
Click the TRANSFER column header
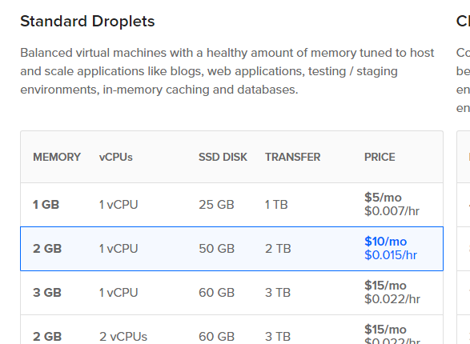coord(292,157)
